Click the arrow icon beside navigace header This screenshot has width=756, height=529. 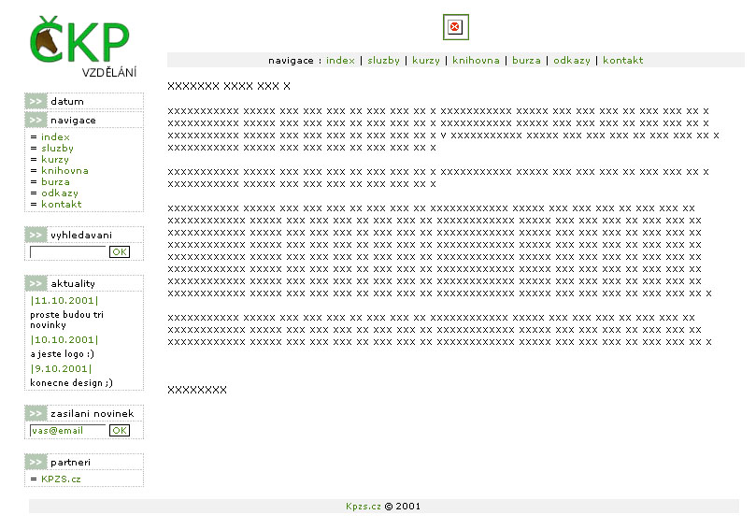pyautogui.click(x=36, y=120)
